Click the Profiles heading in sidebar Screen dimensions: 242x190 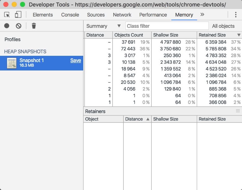point(13,39)
